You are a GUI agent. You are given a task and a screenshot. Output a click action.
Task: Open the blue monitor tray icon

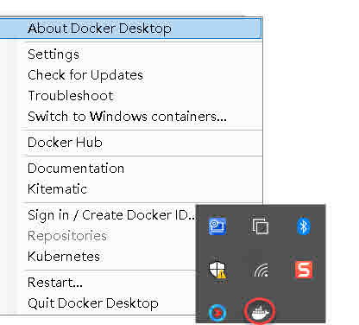pyautogui.click(x=217, y=226)
